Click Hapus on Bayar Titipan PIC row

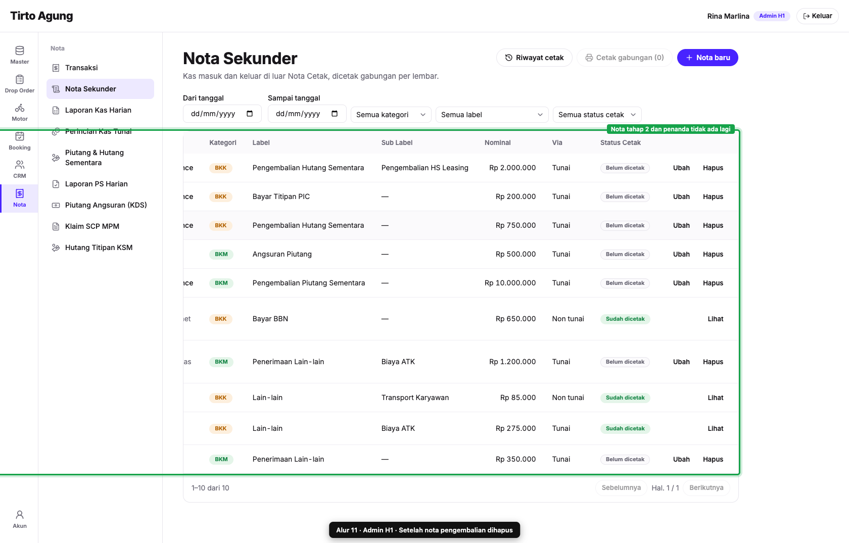coord(713,196)
